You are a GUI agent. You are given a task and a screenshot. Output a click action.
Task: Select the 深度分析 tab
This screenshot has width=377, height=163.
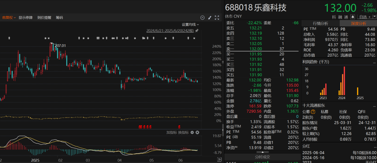pos(358,23)
